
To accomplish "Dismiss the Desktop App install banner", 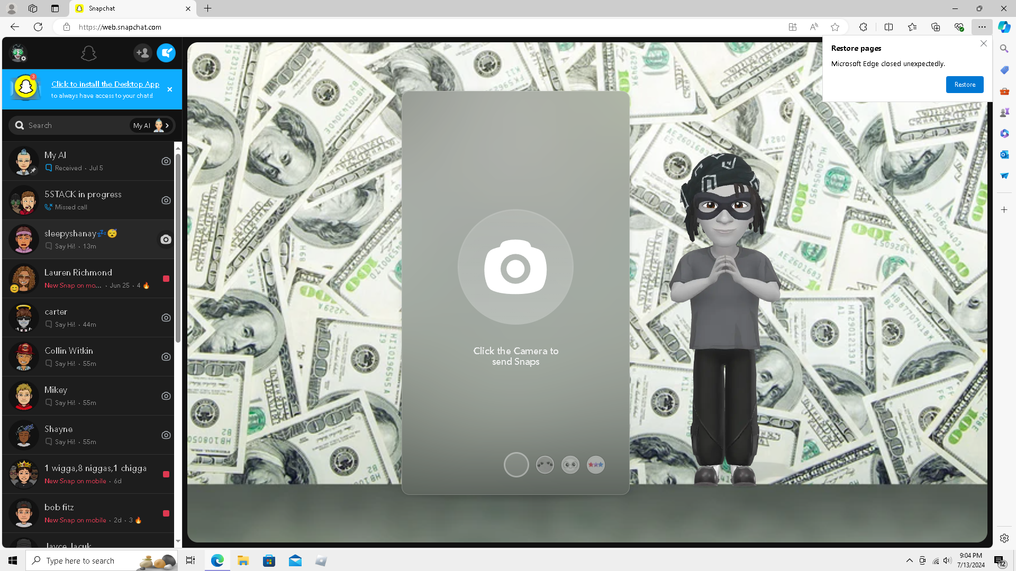I will 170,89.
